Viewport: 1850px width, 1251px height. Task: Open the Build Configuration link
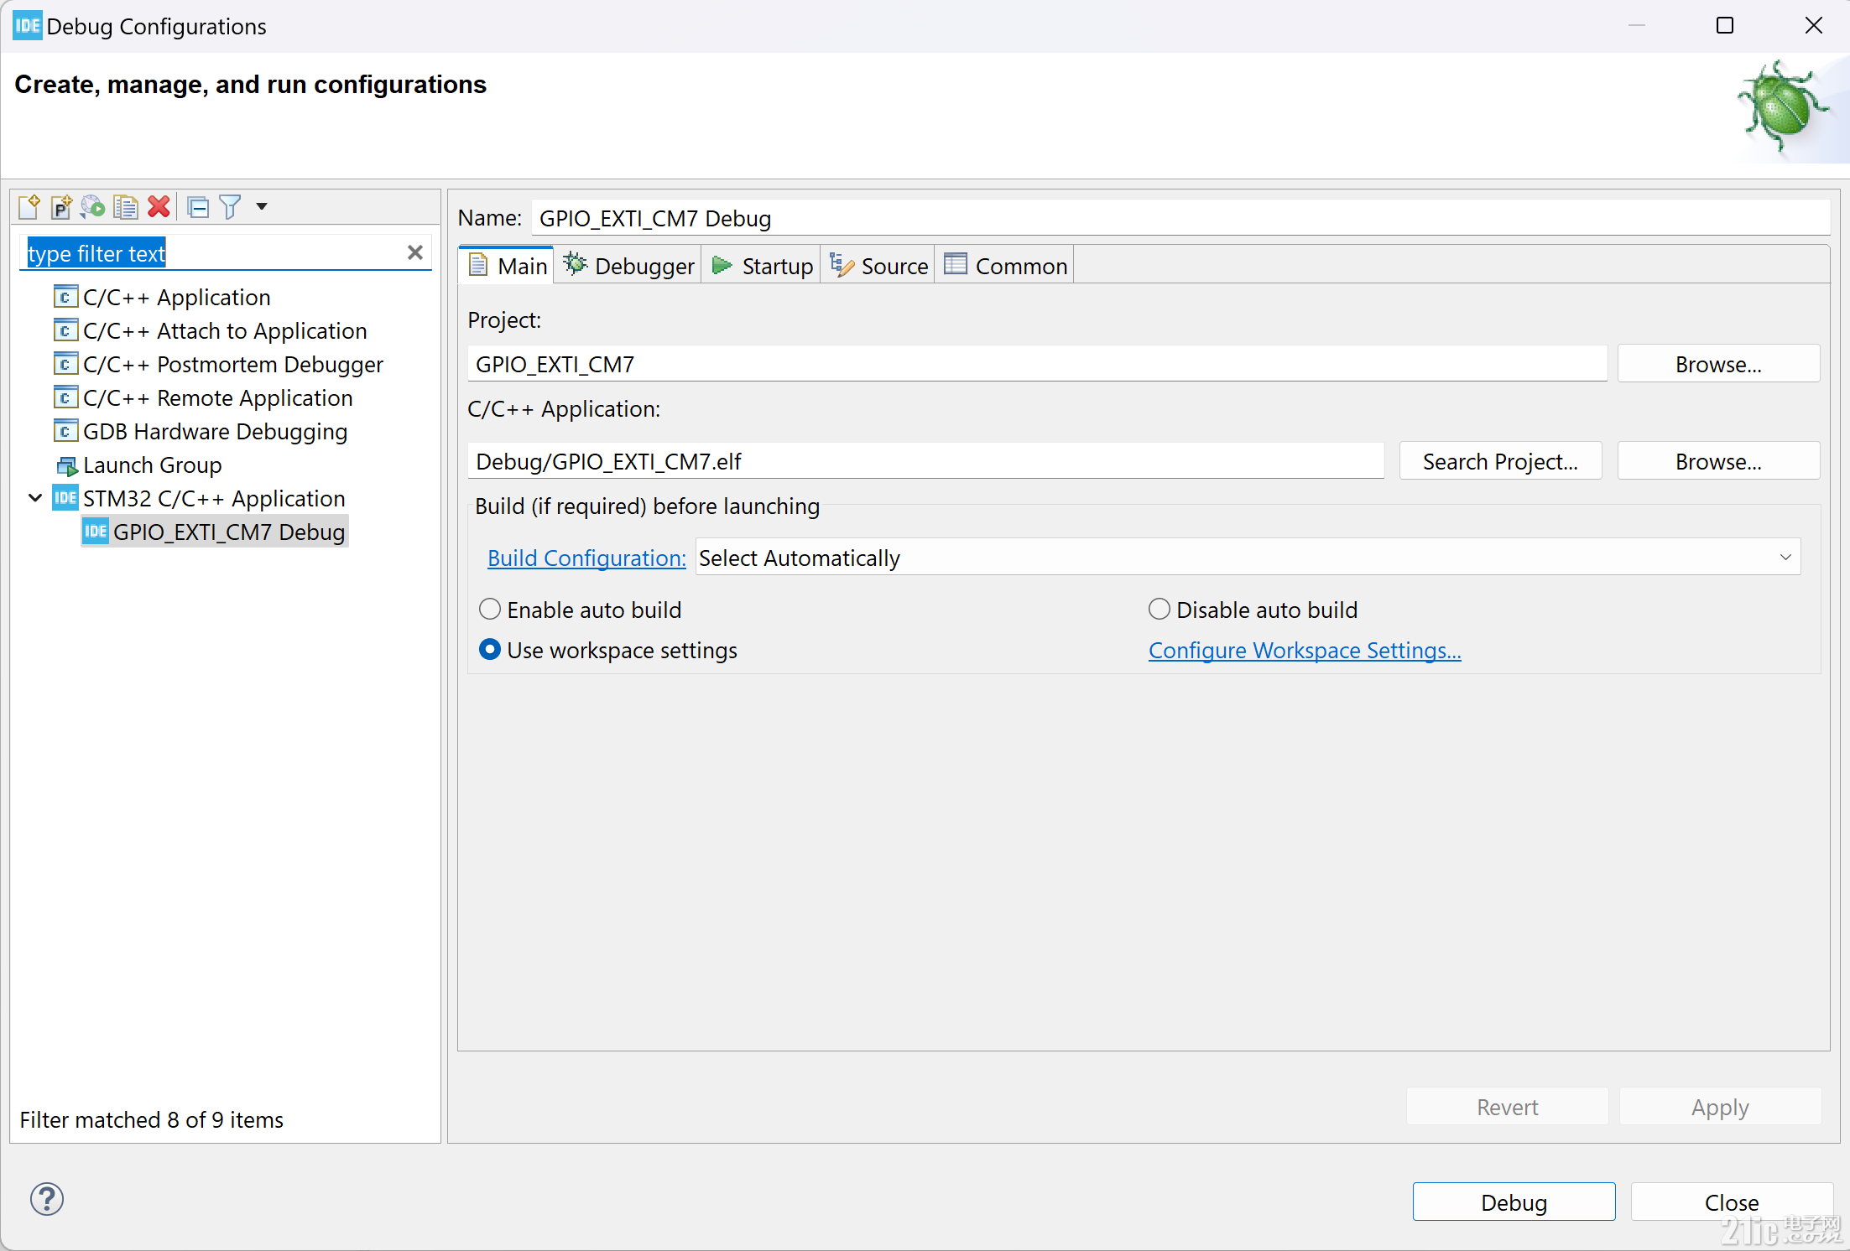[586, 558]
